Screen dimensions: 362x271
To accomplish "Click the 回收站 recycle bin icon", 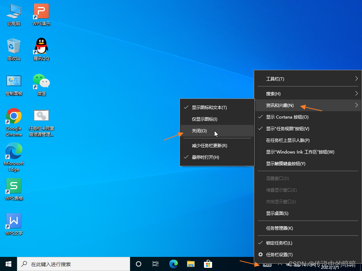I will pyautogui.click(x=14, y=49).
